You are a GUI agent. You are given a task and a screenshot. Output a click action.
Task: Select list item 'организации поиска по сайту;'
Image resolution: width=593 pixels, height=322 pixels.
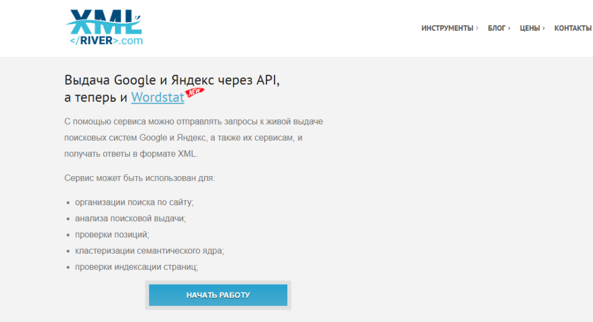(134, 202)
